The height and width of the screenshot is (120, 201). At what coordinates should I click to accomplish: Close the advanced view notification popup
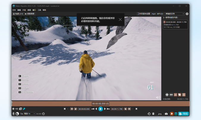coord(120,20)
